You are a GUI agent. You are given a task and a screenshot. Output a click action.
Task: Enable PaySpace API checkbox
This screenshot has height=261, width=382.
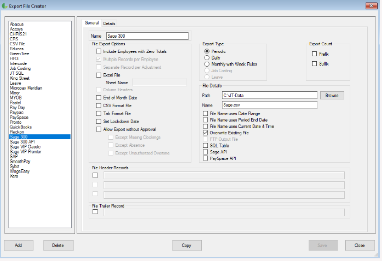206,158
